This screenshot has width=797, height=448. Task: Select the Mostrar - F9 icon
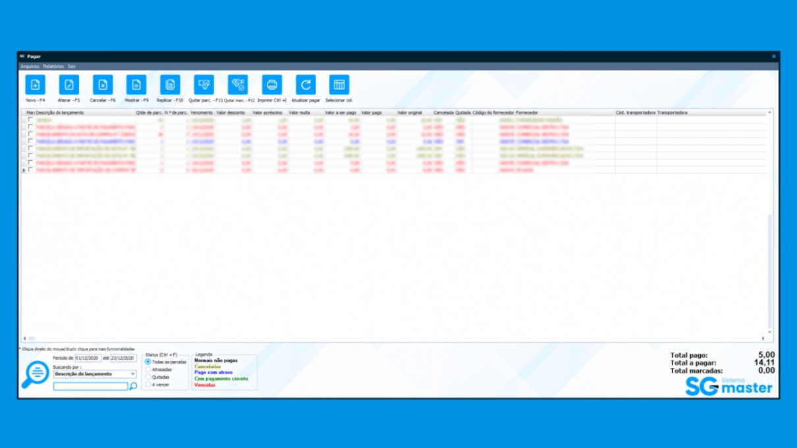tap(136, 85)
